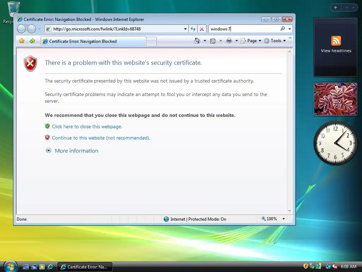362x272 pixels.
Task: Minimize the Internet Explorer window
Action: tap(266, 19)
